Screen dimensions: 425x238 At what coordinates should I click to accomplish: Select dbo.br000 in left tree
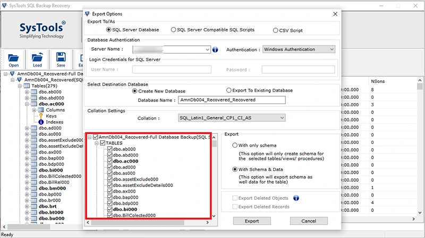[49, 200]
